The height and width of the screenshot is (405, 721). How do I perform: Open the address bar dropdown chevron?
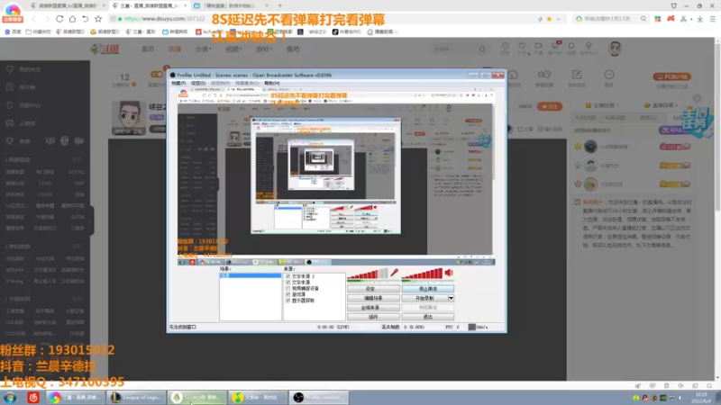[558, 19]
